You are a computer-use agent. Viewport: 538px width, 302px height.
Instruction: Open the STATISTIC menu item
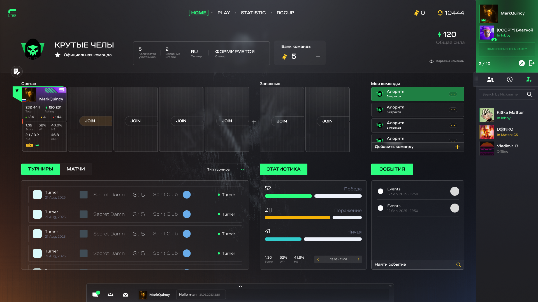[x=253, y=13]
